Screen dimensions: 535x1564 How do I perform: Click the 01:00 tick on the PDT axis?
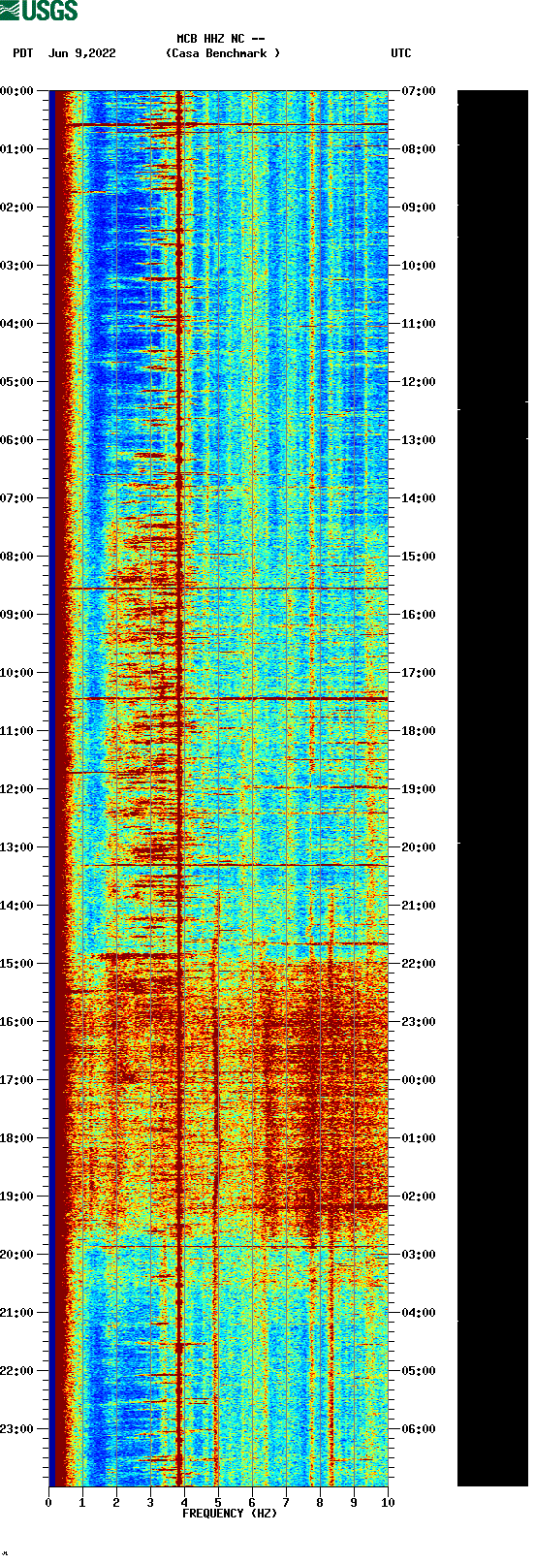point(17,148)
